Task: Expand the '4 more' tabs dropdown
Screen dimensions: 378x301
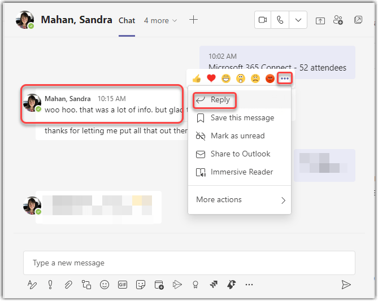Action: (160, 20)
